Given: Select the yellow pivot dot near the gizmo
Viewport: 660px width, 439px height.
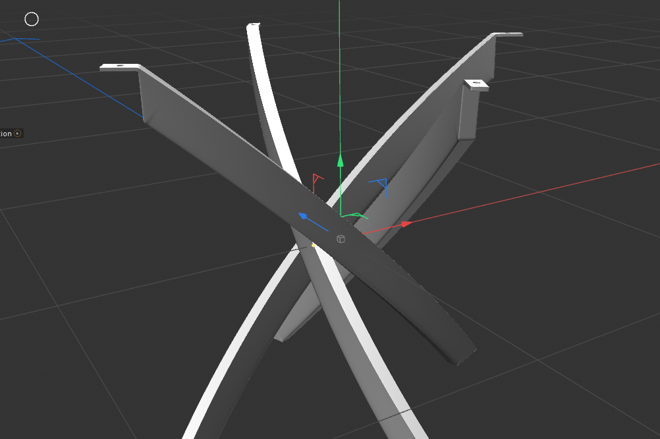Looking at the screenshot, I should (313, 246).
